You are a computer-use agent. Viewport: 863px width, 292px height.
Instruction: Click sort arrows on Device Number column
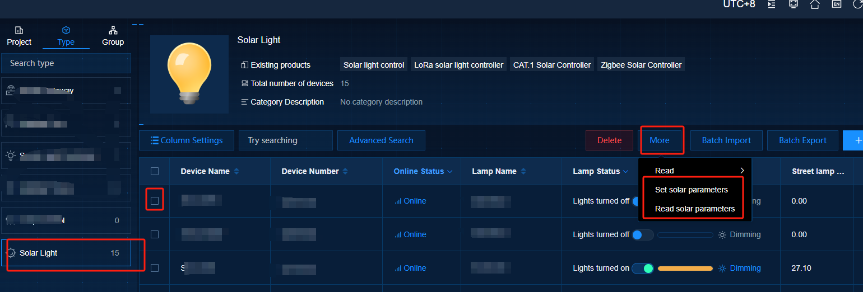point(345,172)
